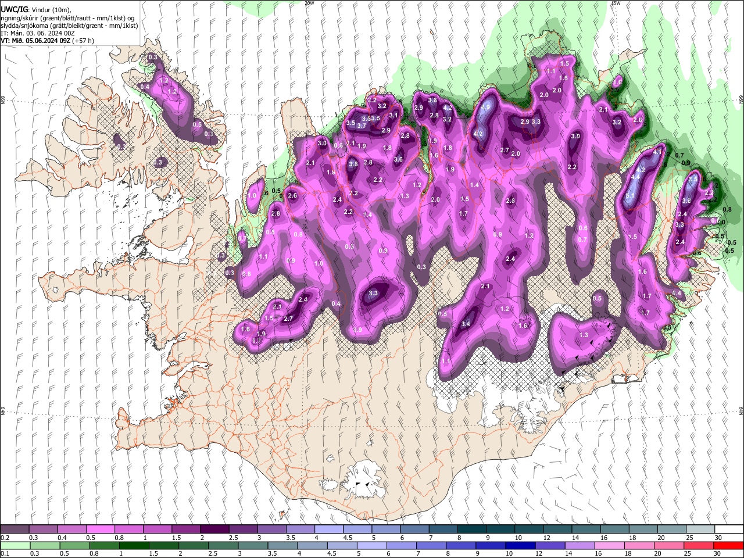This screenshot has width=744, height=558.
Task: Click the 3.4 precipitation value on the map
Action: [x=466, y=324]
